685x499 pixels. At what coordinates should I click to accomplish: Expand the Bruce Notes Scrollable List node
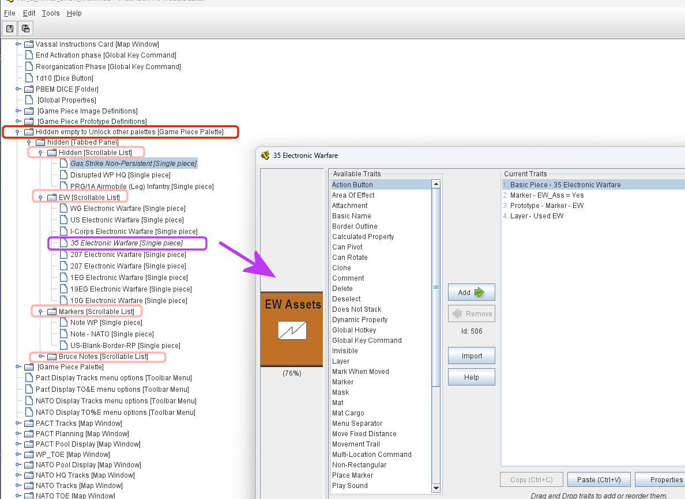pyautogui.click(x=40, y=357)
